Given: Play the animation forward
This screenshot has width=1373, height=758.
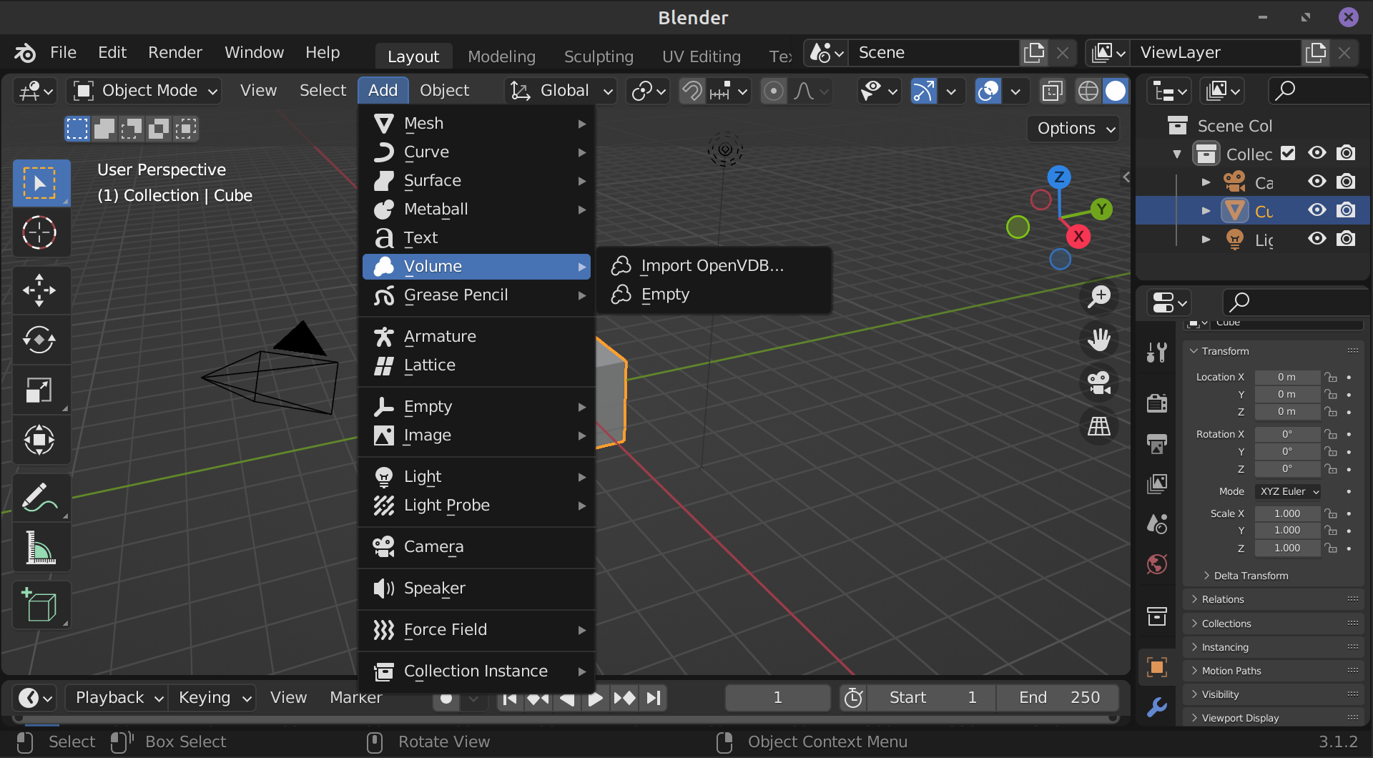Looking at the screenshot, I should tap(595, 698).
